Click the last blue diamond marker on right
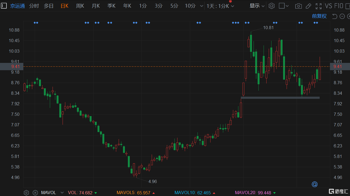Image resolution: width=350 pixels, height=196 pixels. 316,23
